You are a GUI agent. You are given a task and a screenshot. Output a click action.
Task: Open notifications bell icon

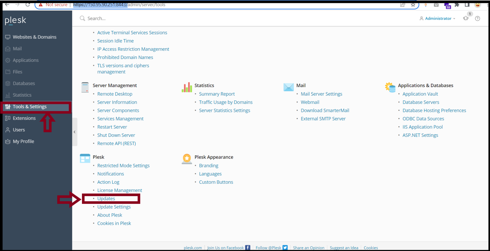(466, 18)
